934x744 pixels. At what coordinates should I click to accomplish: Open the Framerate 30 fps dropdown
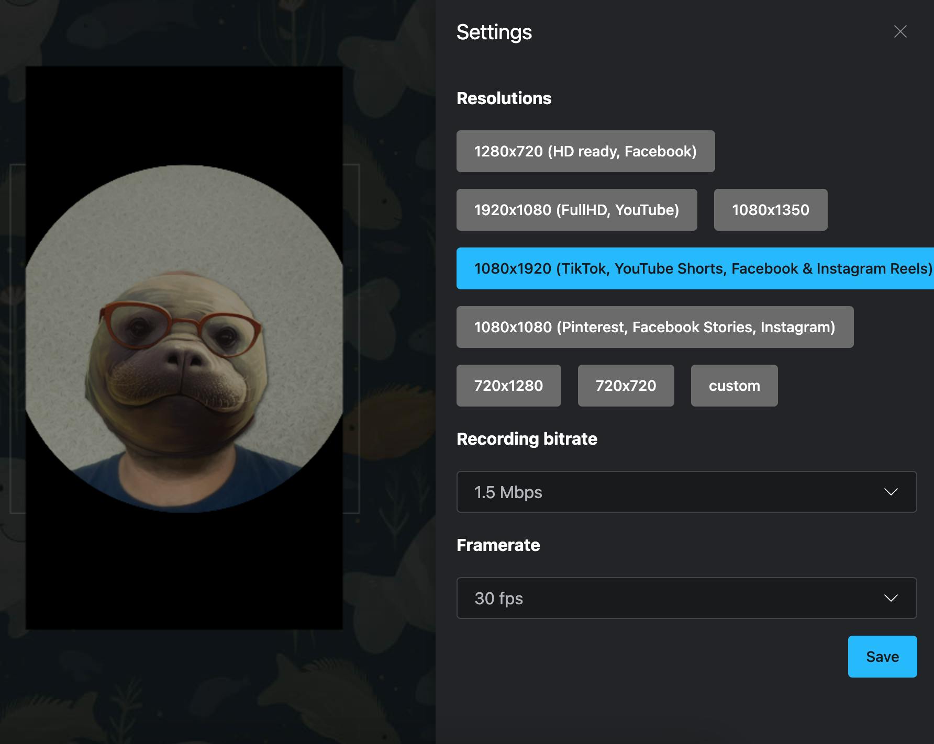coord(686,598)
